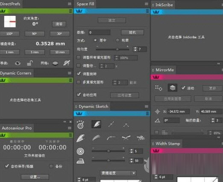Click the crown icon on Space Fill bar
The height and width of the screenshot is (182, 223).
point(79,11)
